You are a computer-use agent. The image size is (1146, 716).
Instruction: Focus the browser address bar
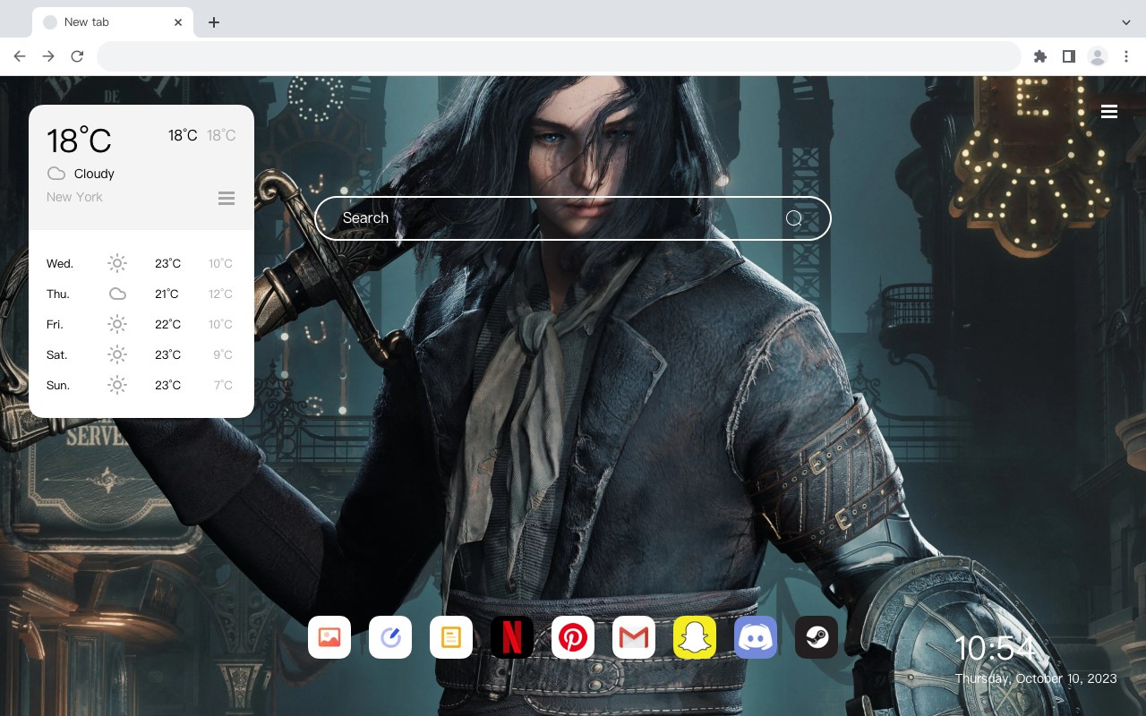(559, 56)
